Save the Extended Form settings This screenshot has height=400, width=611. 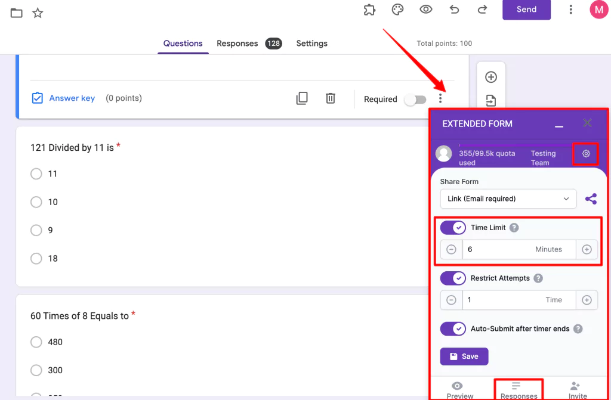(464, 356)
